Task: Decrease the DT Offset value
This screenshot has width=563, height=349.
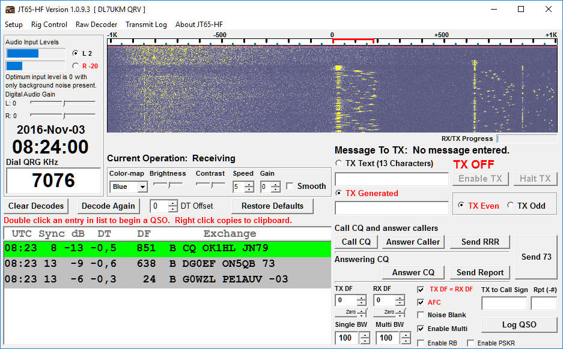Action: [172, 209]
